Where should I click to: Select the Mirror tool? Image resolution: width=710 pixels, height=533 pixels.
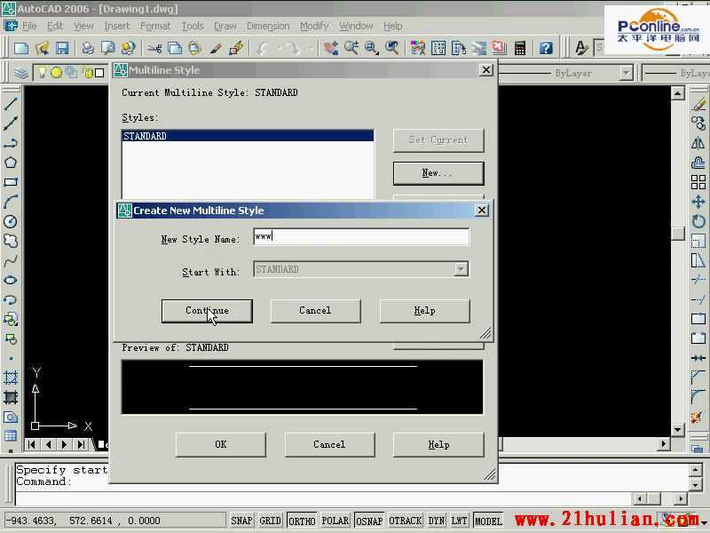[698, 143]
